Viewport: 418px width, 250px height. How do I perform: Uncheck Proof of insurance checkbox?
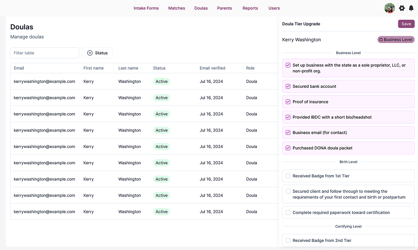tap(288, 102)
